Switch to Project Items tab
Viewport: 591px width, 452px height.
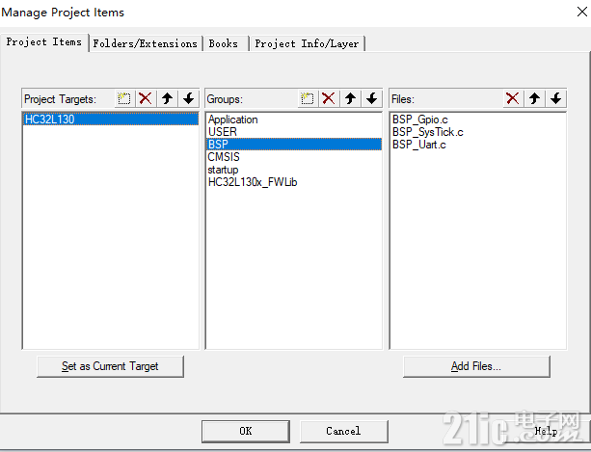point(44,42)
